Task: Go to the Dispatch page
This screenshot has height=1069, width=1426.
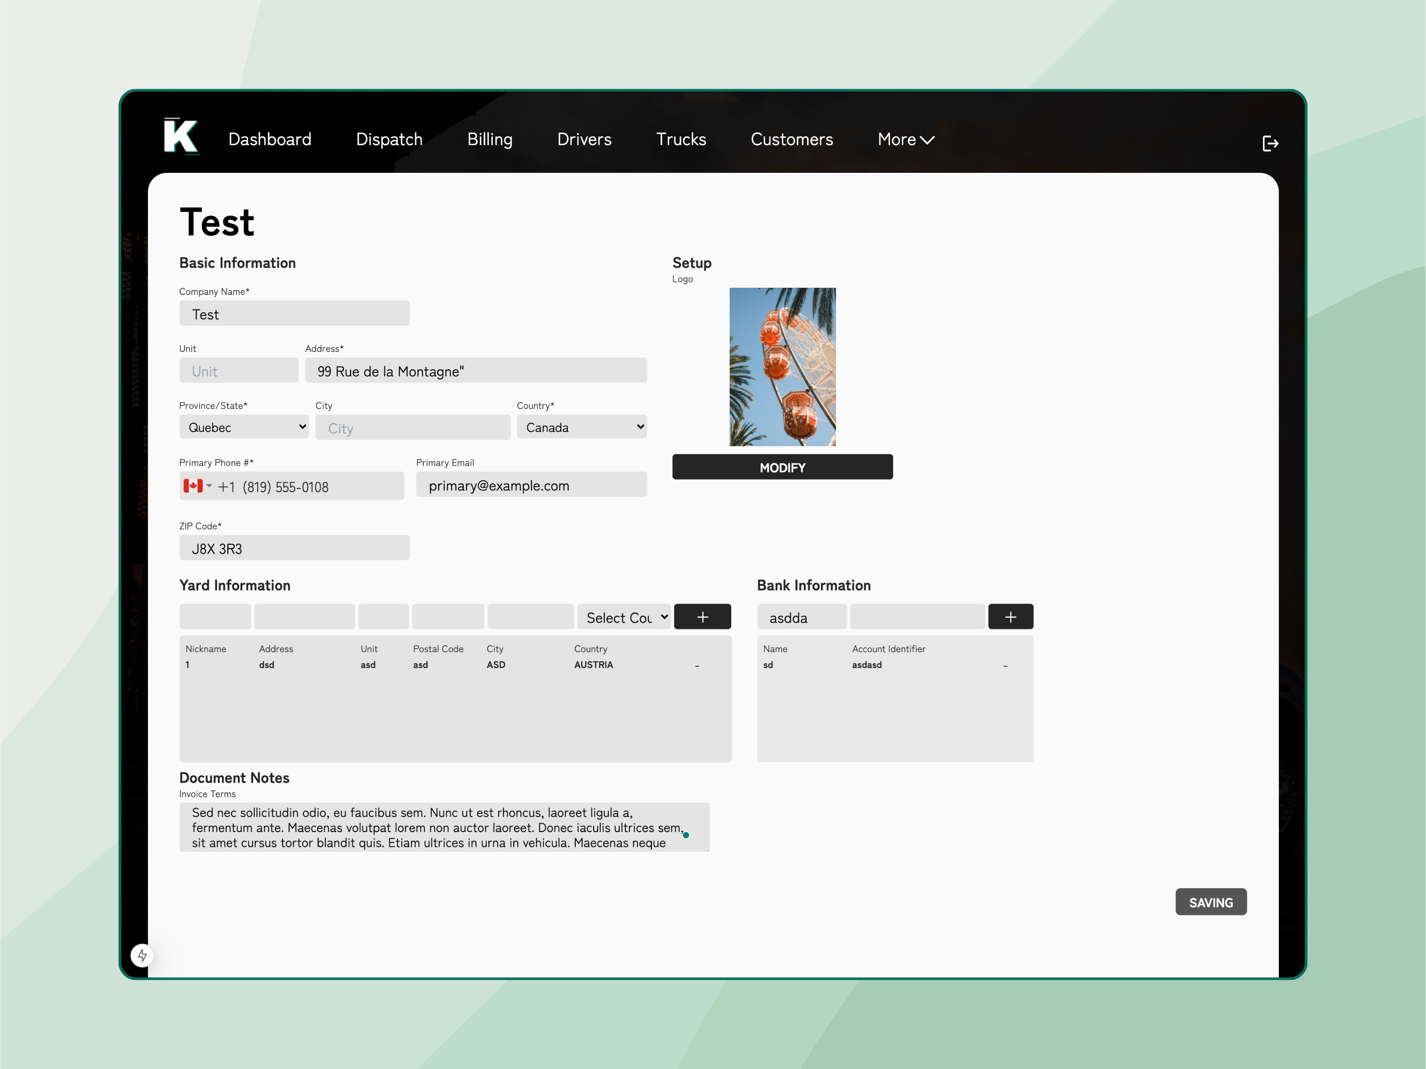Action: click(x=389, y=140)
